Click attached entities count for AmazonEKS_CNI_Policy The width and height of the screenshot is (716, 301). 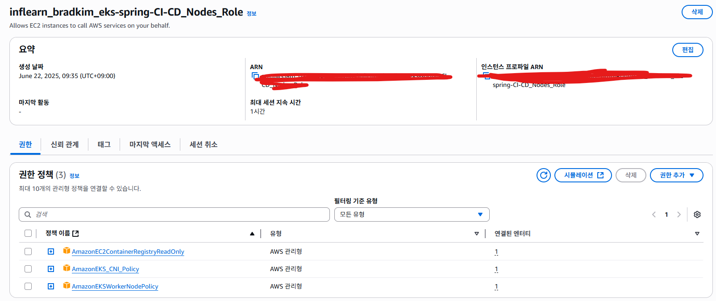(x=496, y=269)
